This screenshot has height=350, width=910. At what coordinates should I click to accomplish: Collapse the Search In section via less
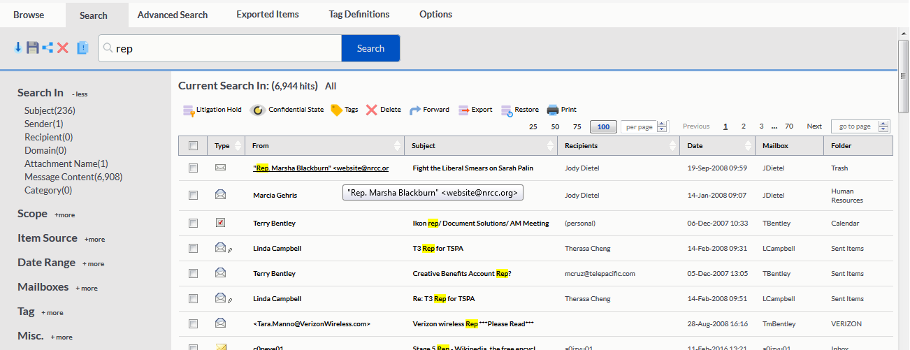tap(80, 94)
